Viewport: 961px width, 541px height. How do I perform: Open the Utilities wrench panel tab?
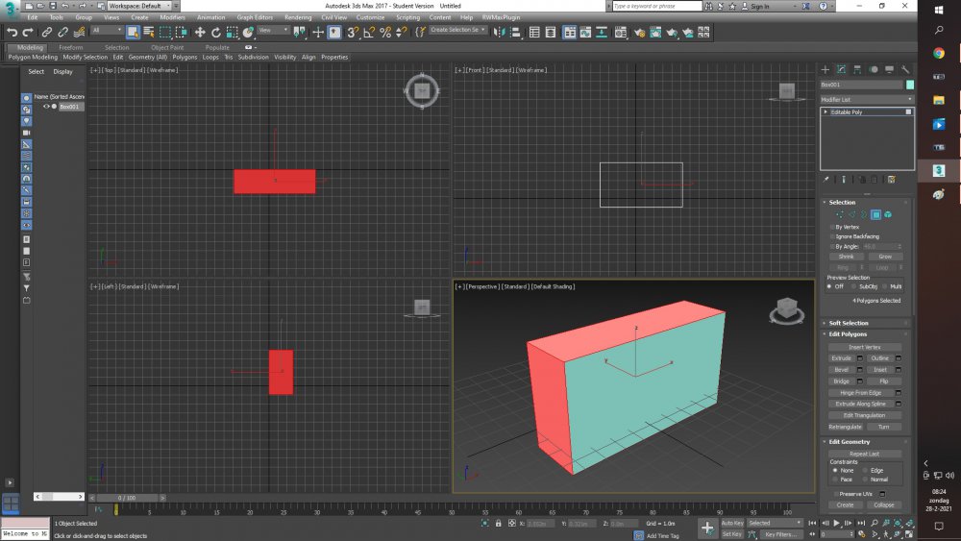905,69
